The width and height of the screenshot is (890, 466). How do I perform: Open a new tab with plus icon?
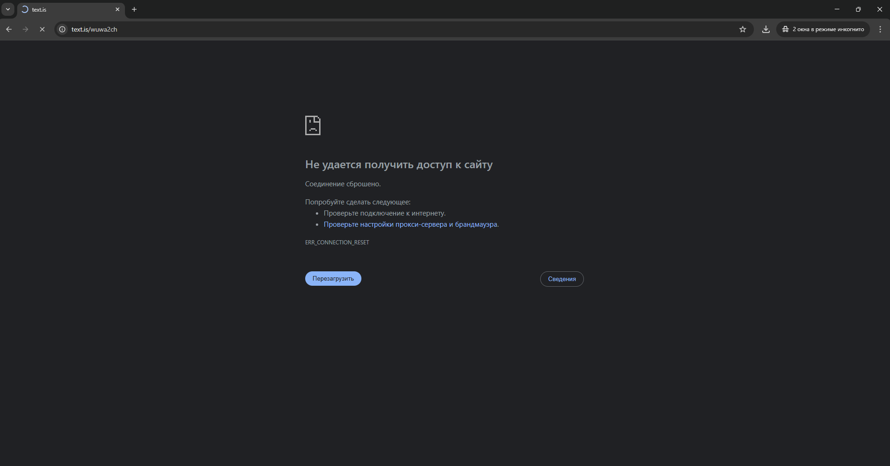click(134, 9)
